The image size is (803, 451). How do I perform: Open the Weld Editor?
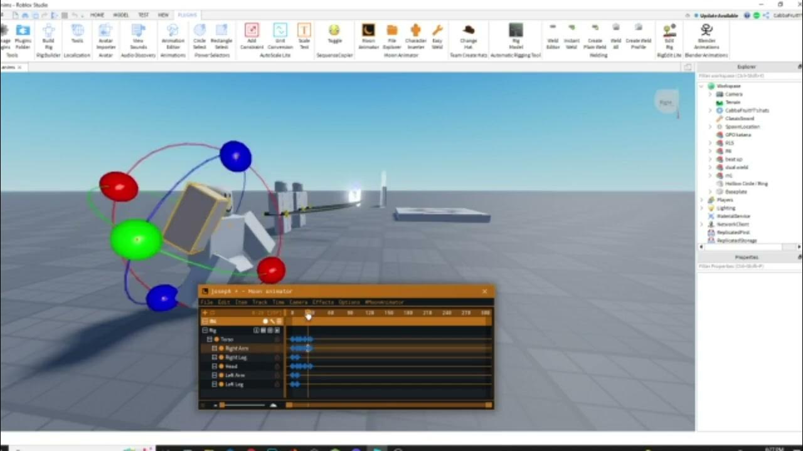pos(553,36)
